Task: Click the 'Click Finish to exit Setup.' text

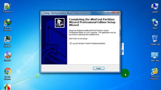Action: 78,39
